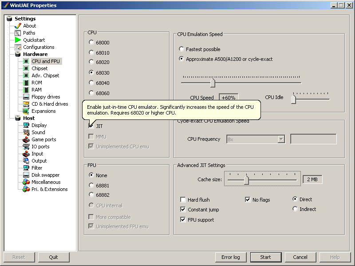Screen dimensions: 355x266
Task: Open the Disk swapper page
Action: [x=46, y=175]
